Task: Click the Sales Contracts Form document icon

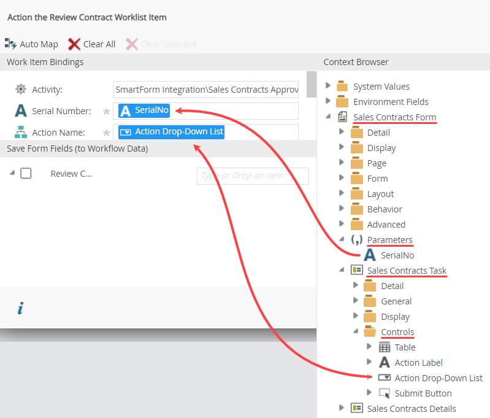Action: coord(342,117)
